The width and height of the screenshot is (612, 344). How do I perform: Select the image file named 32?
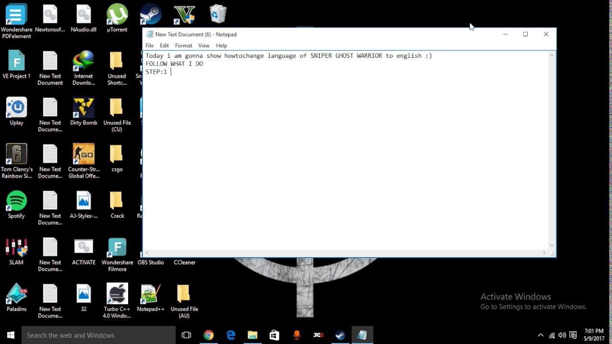(x=84, y=298)
